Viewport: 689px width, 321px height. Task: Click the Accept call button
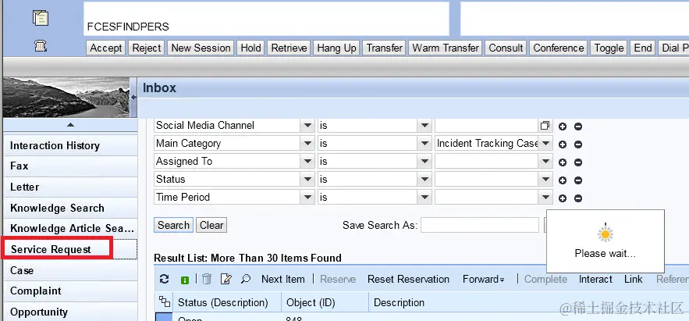tap(106, 48)
